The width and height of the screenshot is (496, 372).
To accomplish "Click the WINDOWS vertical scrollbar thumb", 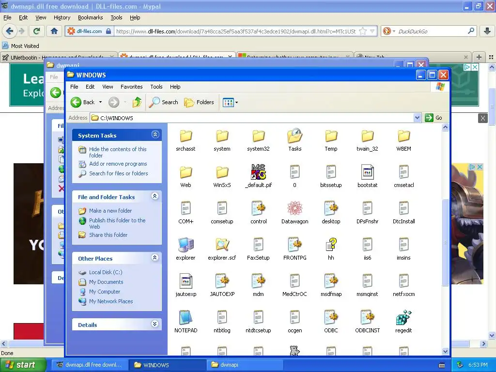I will 446,242.
